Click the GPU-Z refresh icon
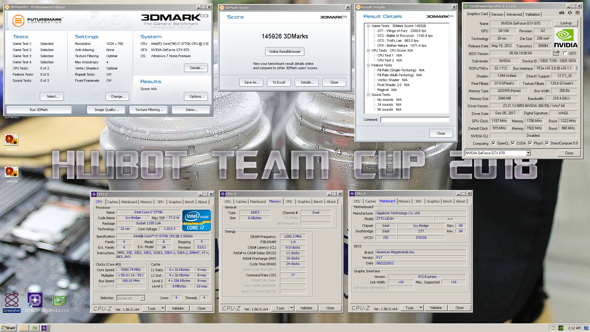This screenshot has width=590, height=332. 570,13
